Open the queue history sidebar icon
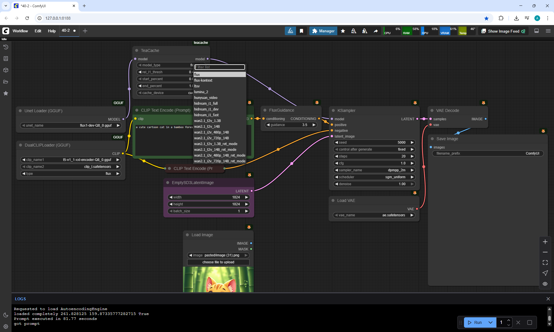Image resolution: width=554 pixels, height=332 pixels. pyautogui.click(x=5, y=47)
